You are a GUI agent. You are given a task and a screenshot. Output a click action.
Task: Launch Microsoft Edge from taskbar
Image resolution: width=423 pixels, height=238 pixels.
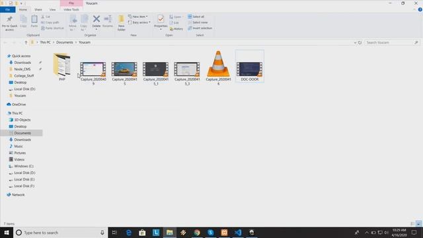click(129, 232)
